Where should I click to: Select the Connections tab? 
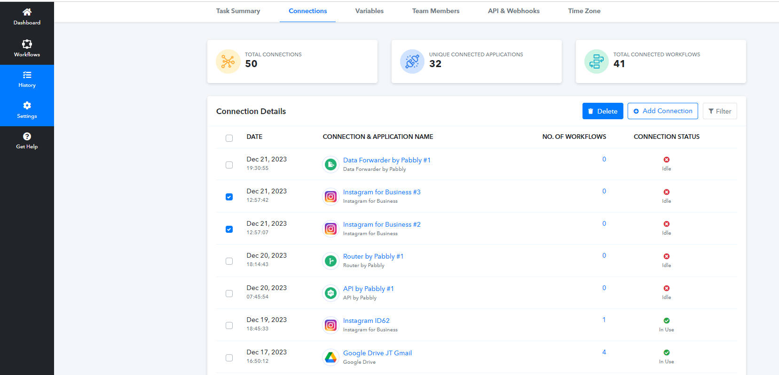click(307, 11)
